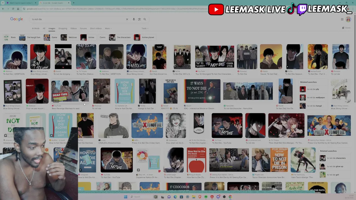Switch to the Forums tab

click(83, 28)
